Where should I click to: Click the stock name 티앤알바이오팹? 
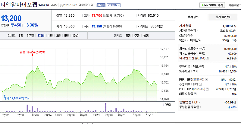pos(19,5)
